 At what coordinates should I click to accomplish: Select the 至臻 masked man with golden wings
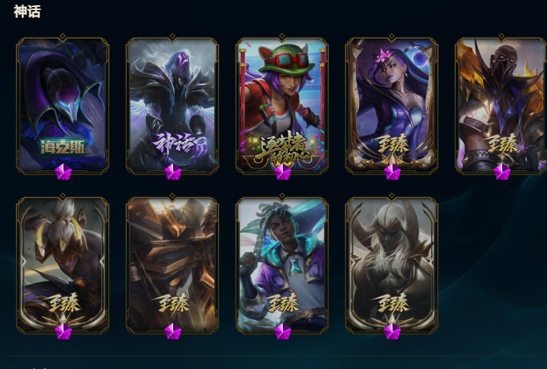pos(501,105)
